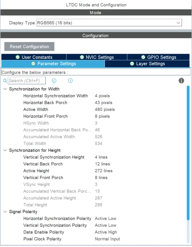Click the Layer Settings green check icon
192x247 pixels.
(x=132, y=64)
